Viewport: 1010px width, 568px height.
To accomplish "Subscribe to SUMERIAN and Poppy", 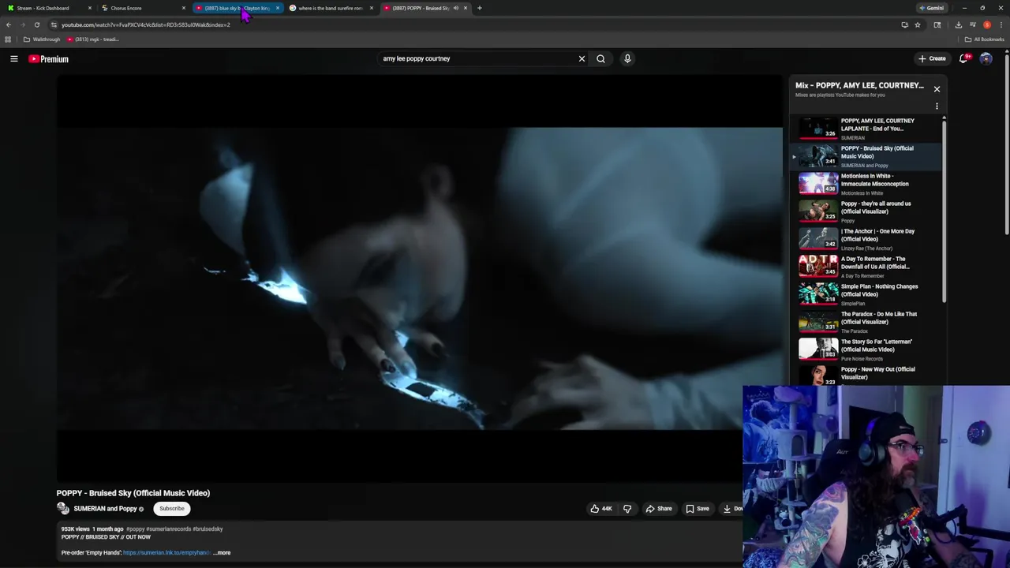I will pos(172,509).
